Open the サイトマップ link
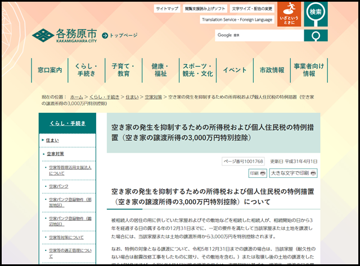This screenshot has height=266, width=360. tap(167, 9)
